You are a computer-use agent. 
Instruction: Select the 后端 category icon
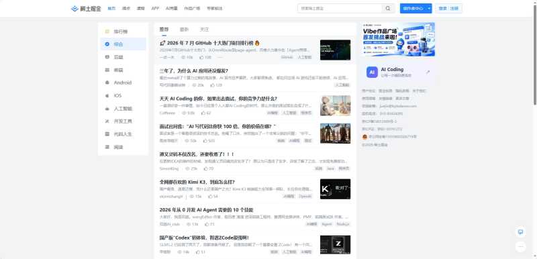(107, 57)
